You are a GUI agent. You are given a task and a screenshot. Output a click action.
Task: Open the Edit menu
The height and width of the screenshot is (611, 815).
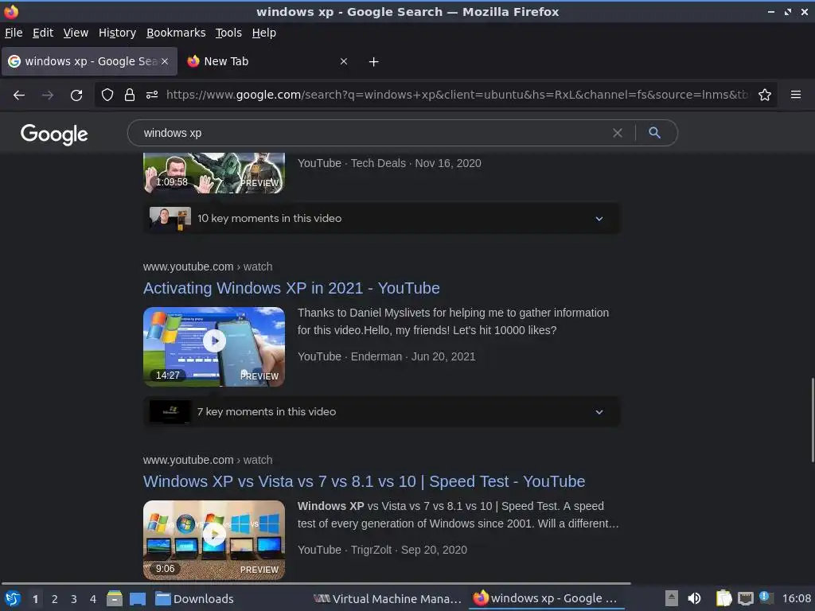43,33
